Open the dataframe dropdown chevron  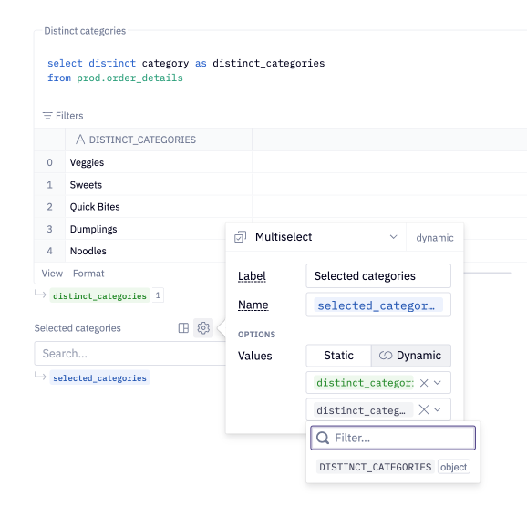(x=438, y=383)
